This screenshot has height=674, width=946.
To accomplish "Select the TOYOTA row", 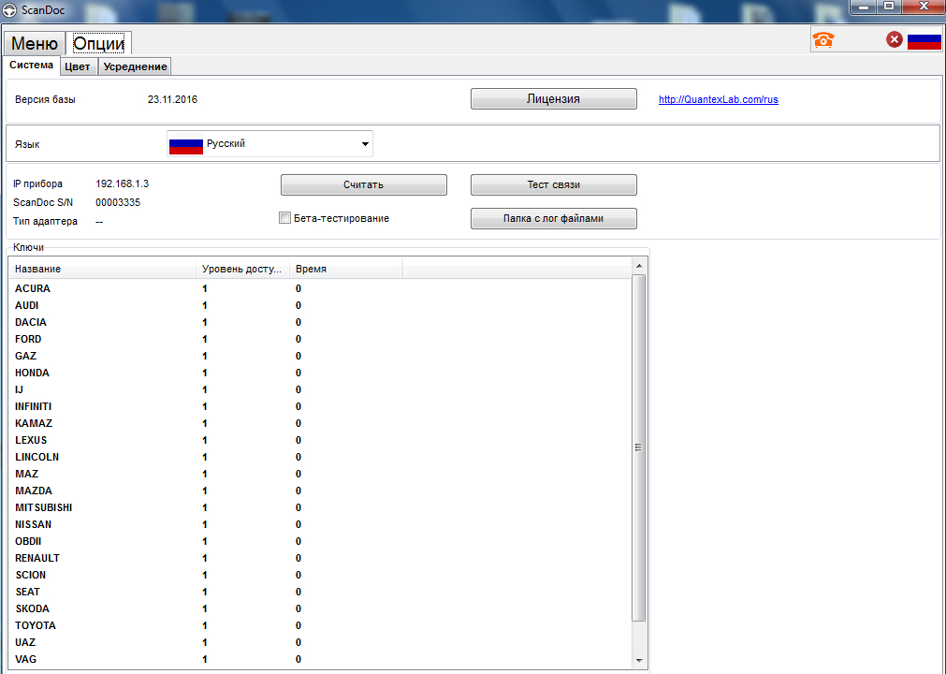I will [x=320, y=625].
